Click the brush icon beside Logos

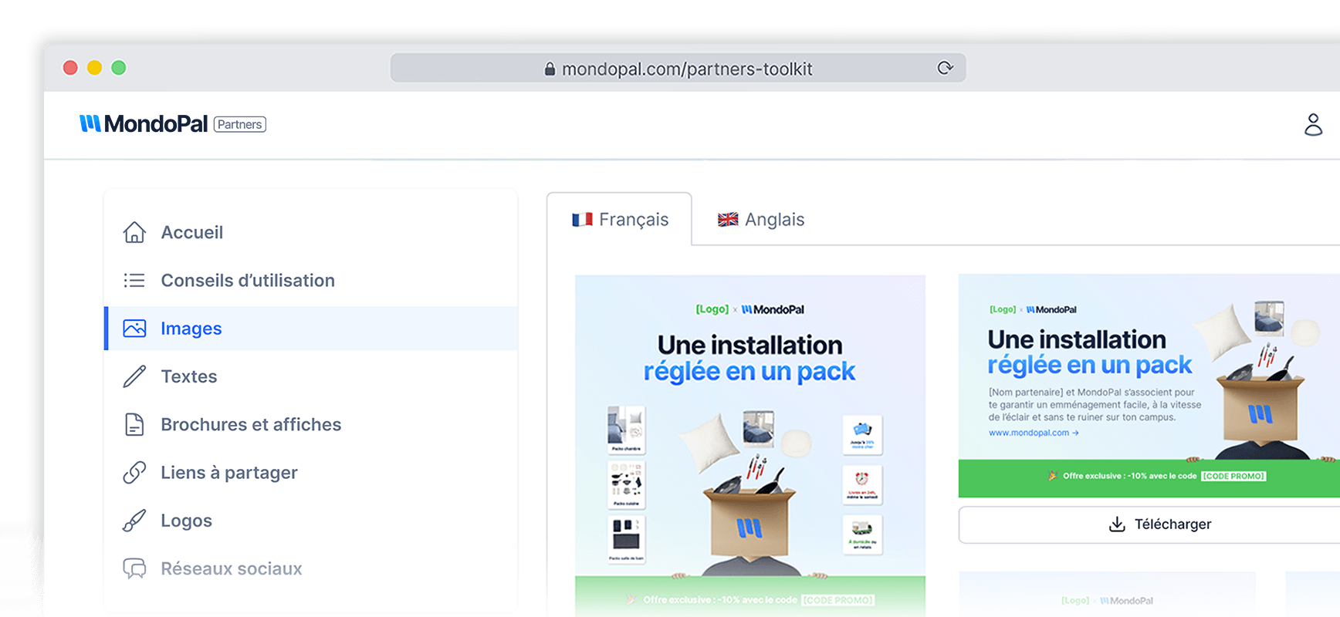(x=134, y=521)
